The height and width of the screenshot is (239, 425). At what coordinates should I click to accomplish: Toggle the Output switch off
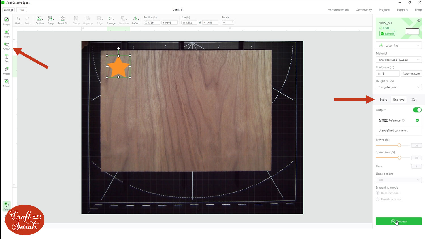pos(417,110)
